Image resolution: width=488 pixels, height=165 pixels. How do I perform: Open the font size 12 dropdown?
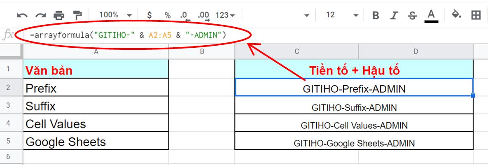click(342, 15)
